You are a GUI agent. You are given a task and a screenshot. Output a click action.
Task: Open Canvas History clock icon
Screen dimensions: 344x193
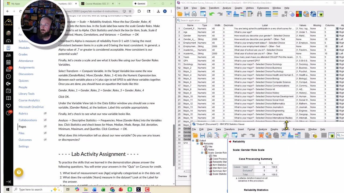click(8, 77)
